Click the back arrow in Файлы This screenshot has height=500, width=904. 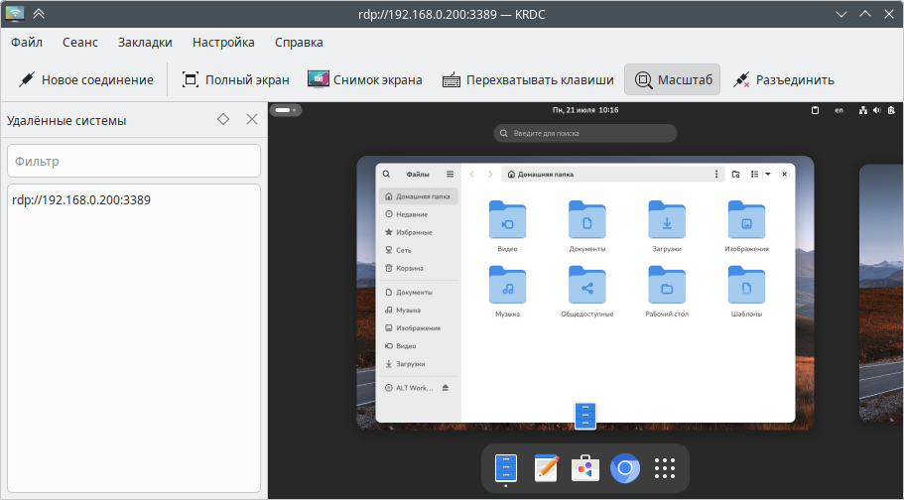[x=471, y=174]
